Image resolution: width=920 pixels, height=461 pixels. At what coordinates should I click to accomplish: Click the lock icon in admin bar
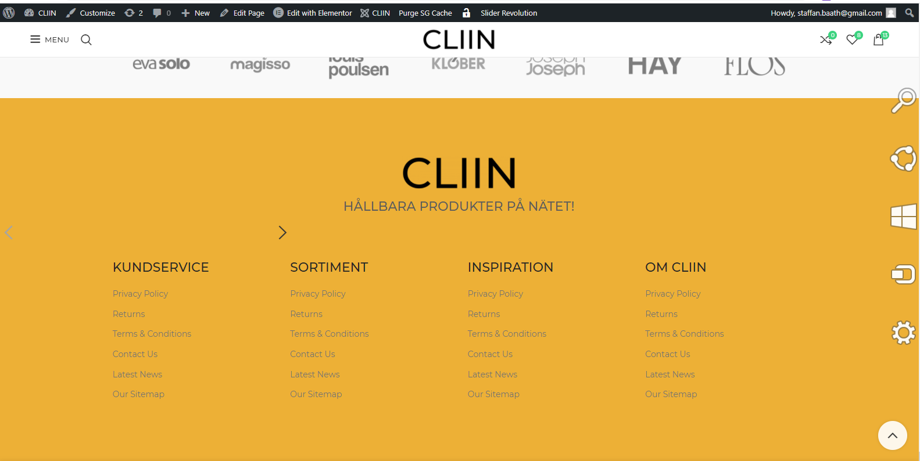pyautogui.click(x=466, y=13)
